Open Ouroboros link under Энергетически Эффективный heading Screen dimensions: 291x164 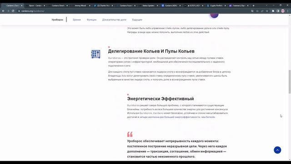133,105
